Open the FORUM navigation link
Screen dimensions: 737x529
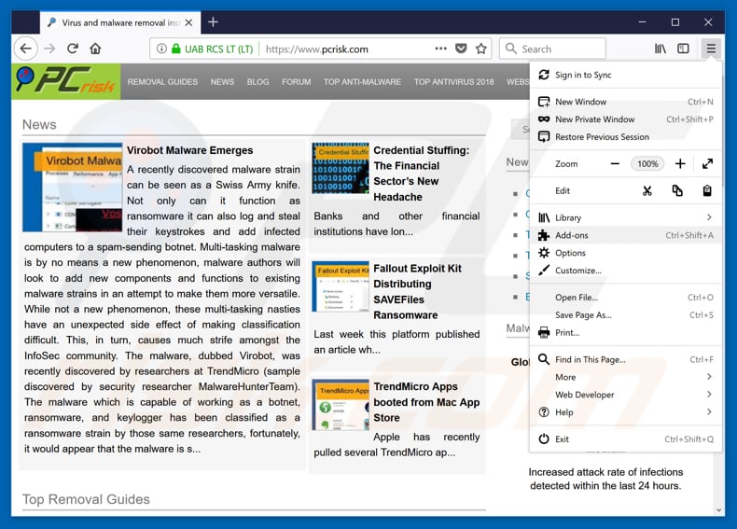click(x=296, y=82)
